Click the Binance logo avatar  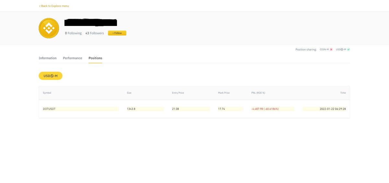pyautogui.click(x=49, y=28)
